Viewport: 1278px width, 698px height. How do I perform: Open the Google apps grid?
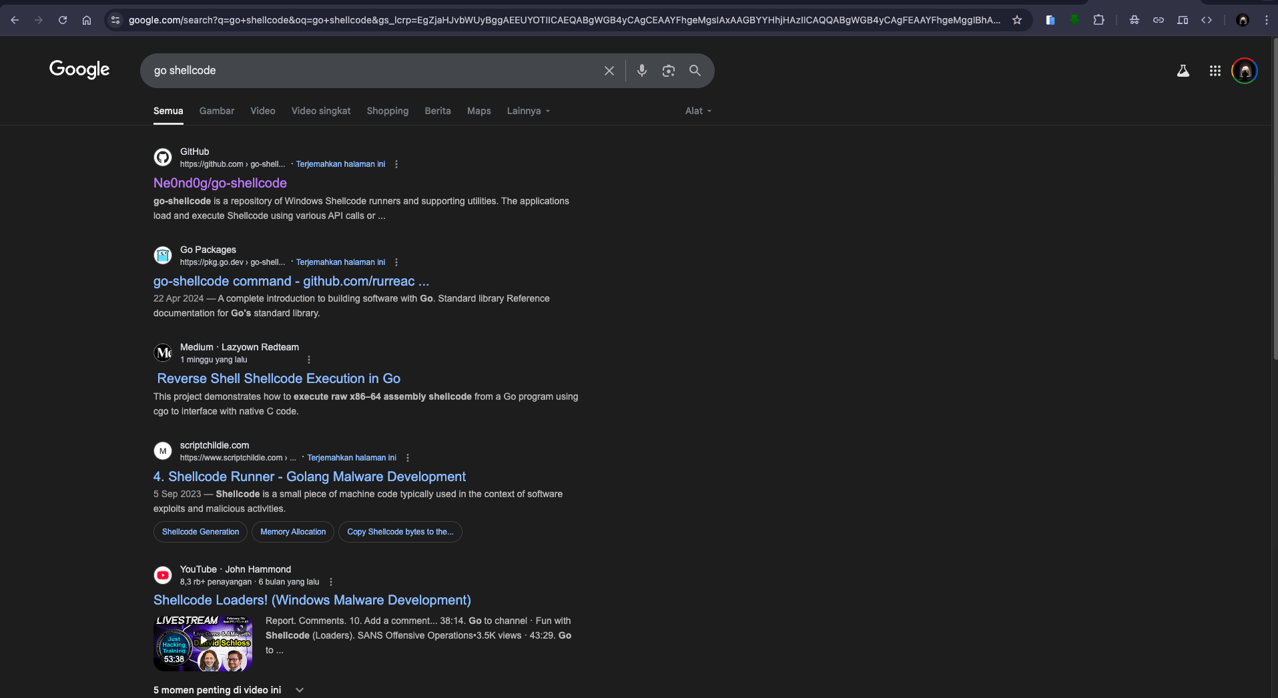1215,71
